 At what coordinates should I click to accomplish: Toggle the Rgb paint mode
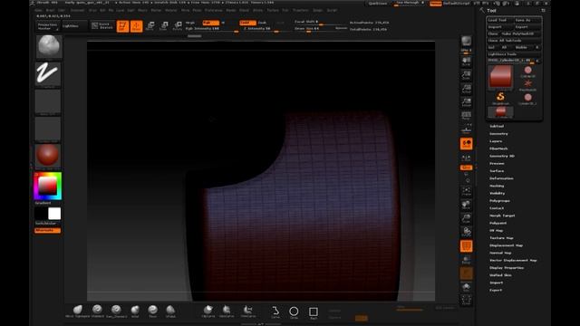click(x=211, y=23)
